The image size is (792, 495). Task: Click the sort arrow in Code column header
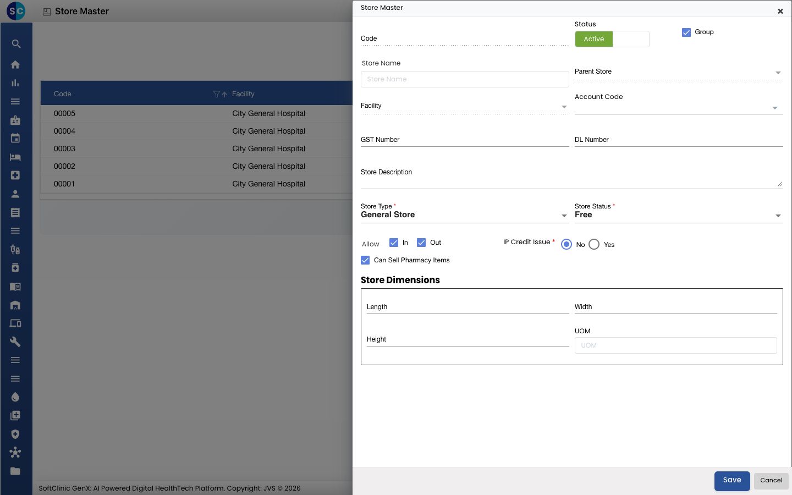point(224,94)
